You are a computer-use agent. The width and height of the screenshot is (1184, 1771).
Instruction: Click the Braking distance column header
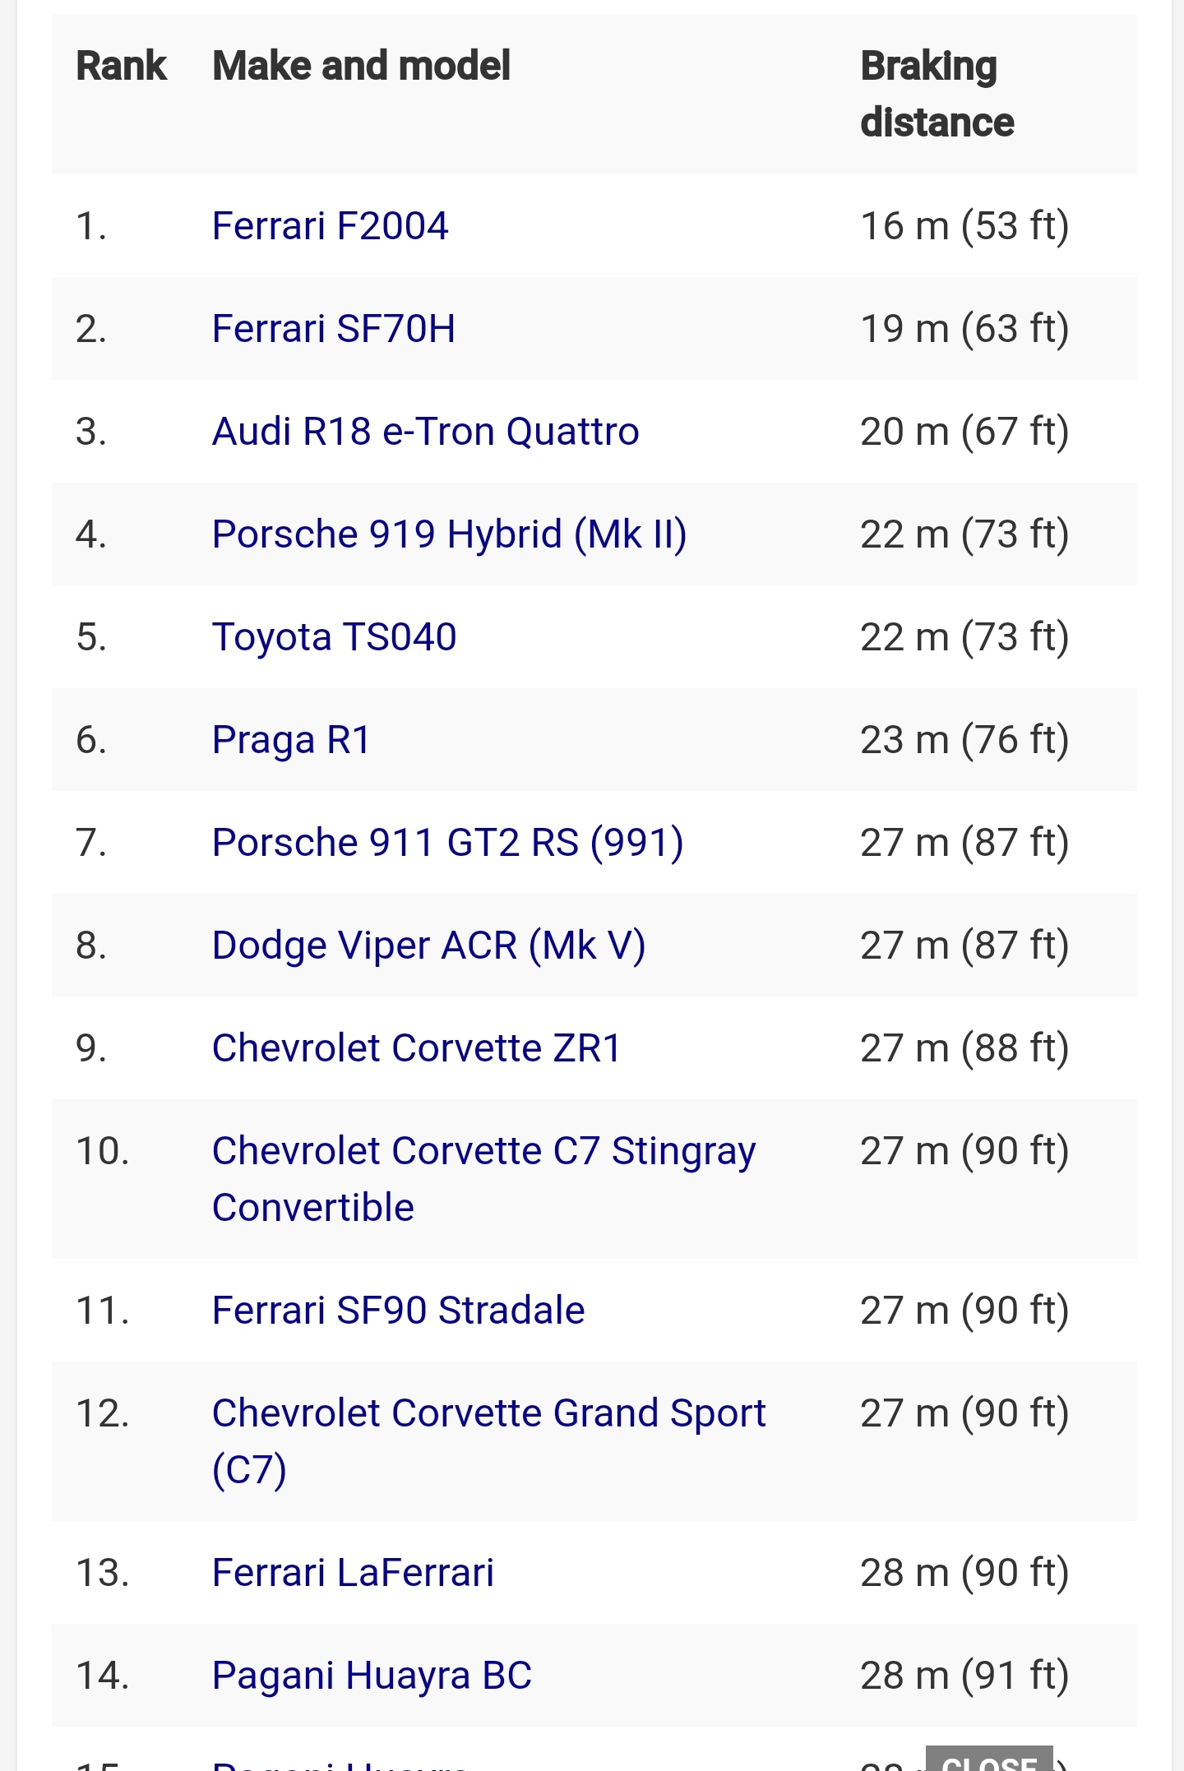click(x=937, y=94)
